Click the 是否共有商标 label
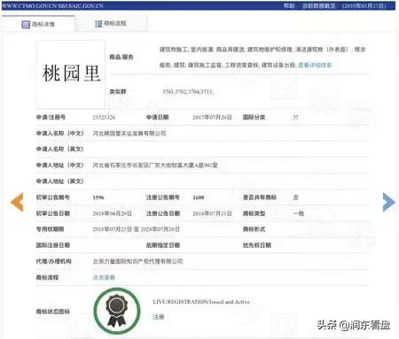The image size is (399, 339). coord(260,197)
